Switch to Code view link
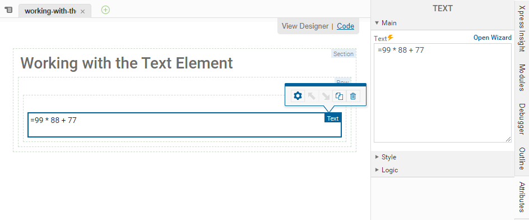Image resolution: width=529 pixels, height=220 pixels. tap(345, 26)
